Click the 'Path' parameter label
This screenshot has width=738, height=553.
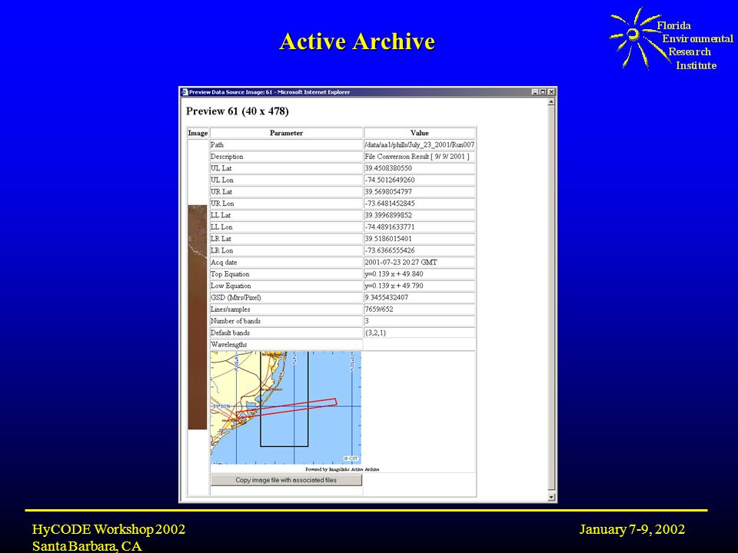point(217,145)
